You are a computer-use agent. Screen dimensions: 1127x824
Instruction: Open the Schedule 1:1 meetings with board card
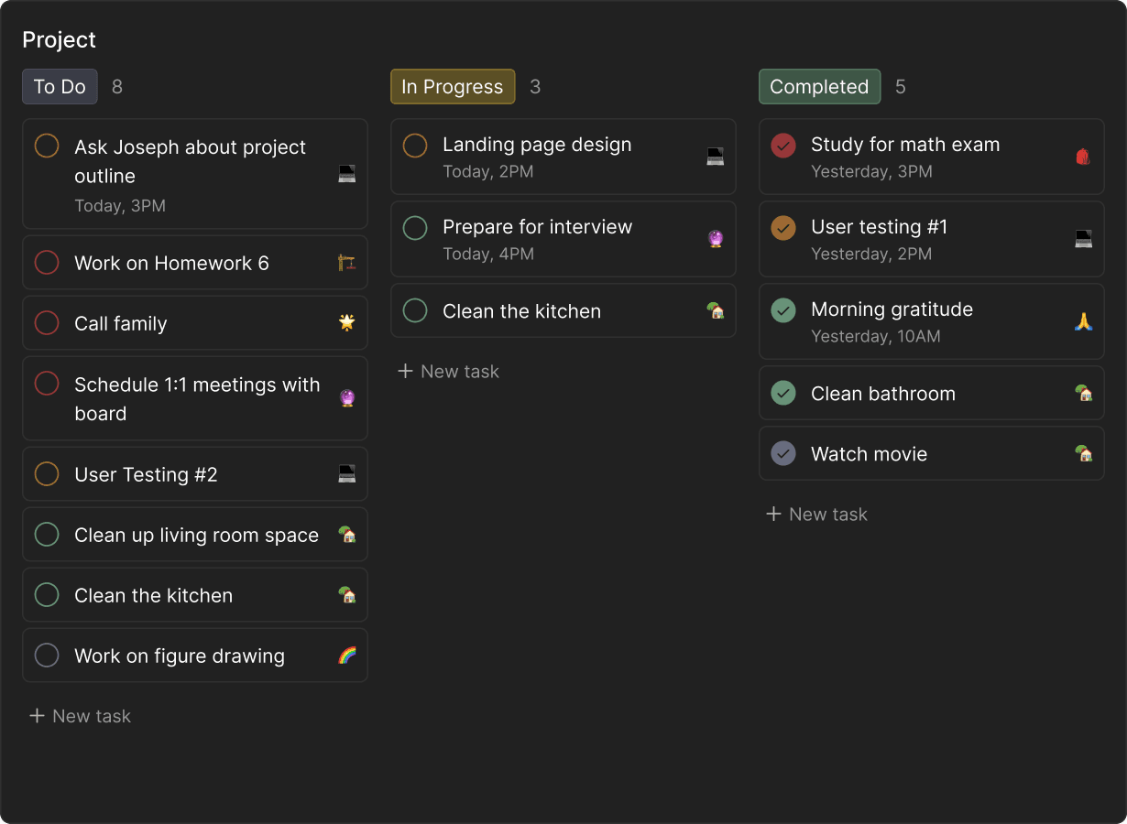(197, 399)
